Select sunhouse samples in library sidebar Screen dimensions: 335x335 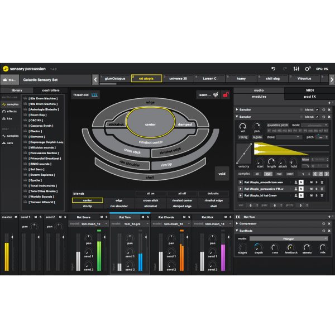pyautogui.click(x=11, y=104)
